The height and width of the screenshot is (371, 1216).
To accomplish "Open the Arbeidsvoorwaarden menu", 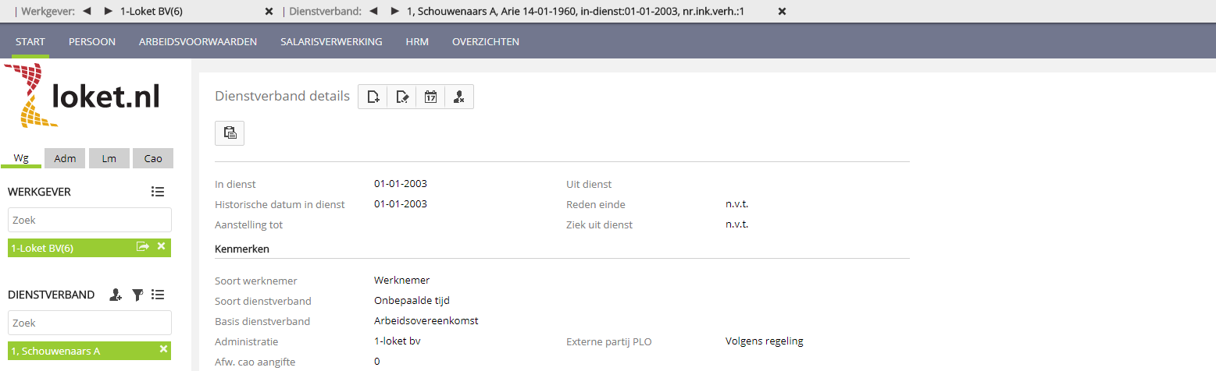I will (x=198, y=42).
